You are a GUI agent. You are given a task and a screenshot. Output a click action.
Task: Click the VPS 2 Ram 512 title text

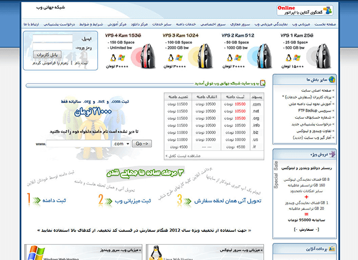tap(238, 35)
